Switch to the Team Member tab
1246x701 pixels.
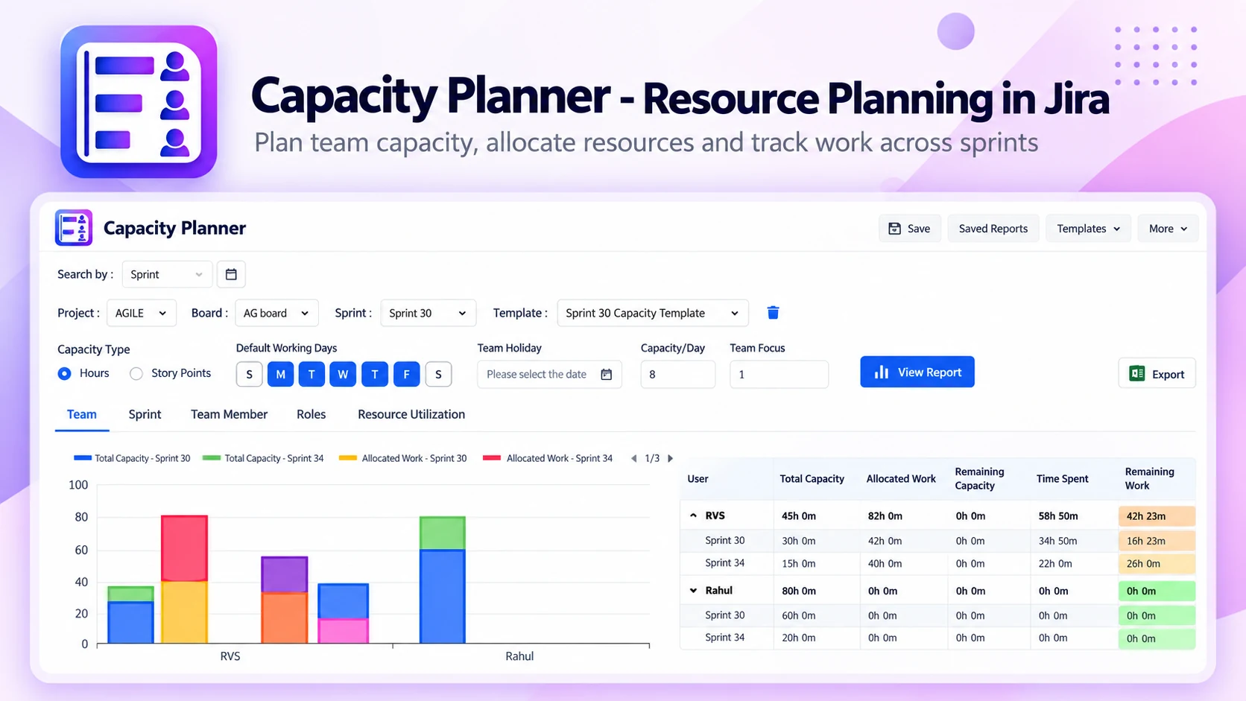pyautogui.click(x=229, y=414)
